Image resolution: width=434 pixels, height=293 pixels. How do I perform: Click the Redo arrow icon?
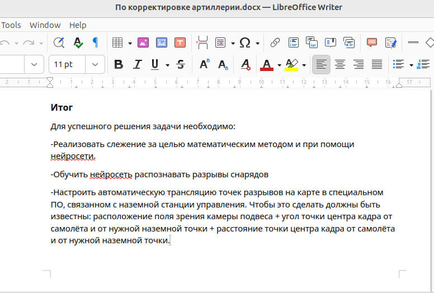pyautogui.click(x=29, y=42)
